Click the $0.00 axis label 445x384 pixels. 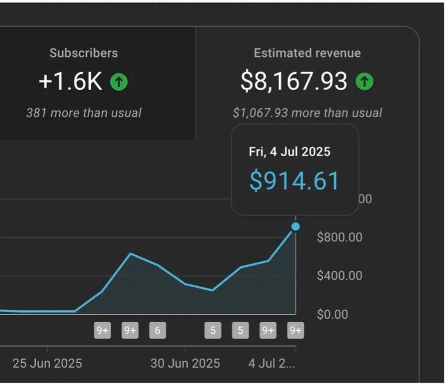pos(332,314)
